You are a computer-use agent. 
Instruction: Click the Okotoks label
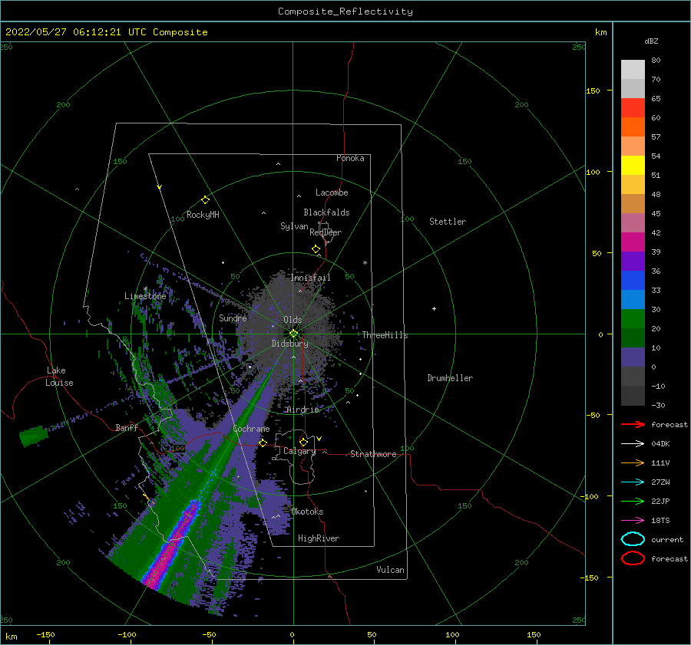(308, 512)
